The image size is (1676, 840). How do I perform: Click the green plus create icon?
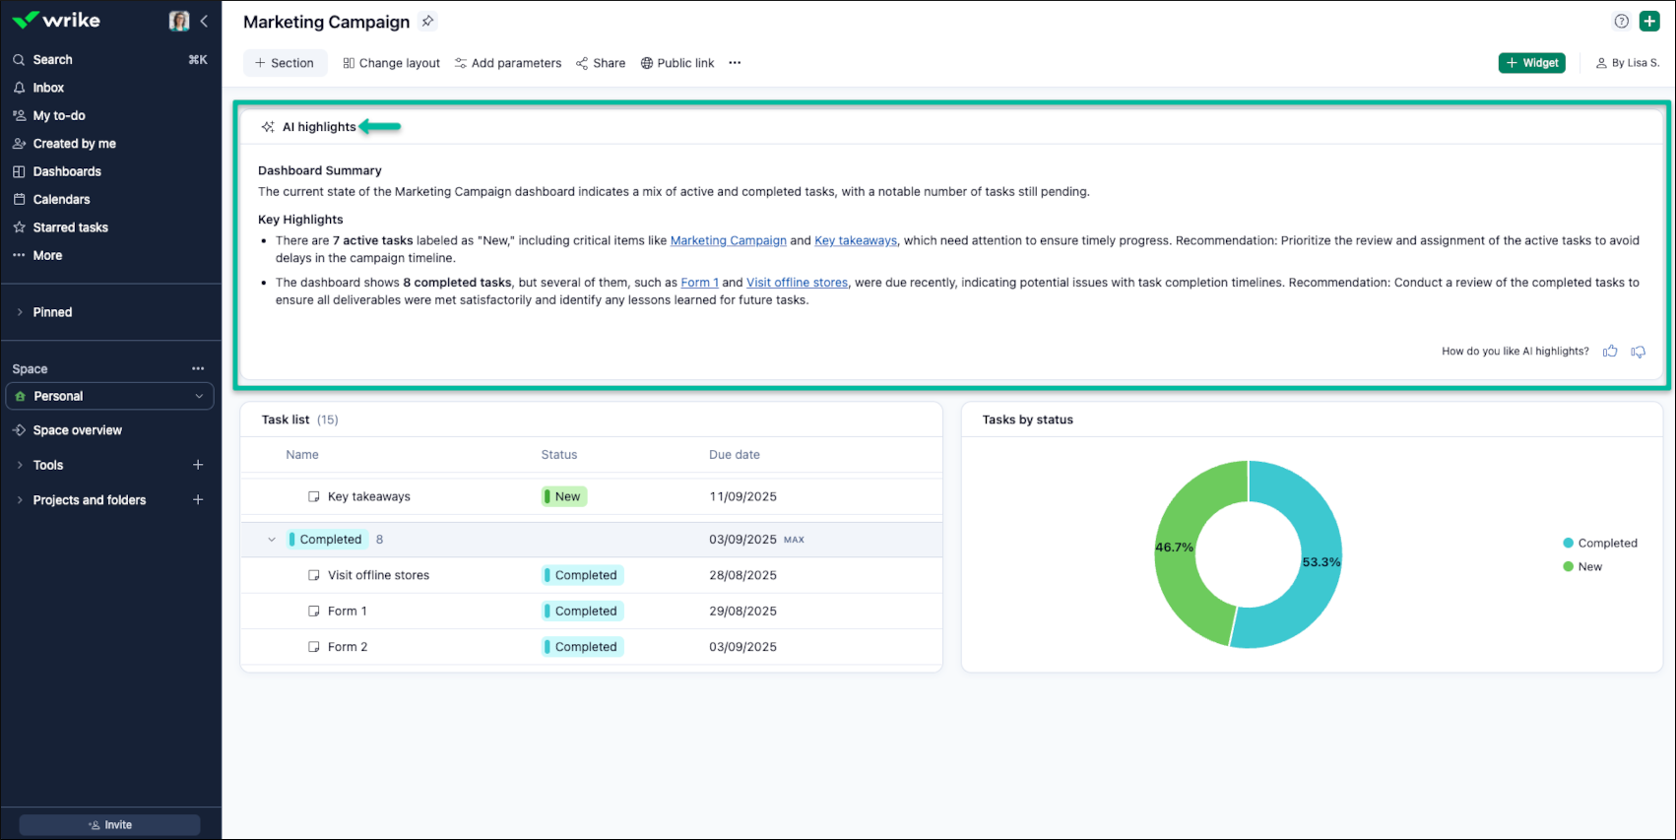(1649, 22)
